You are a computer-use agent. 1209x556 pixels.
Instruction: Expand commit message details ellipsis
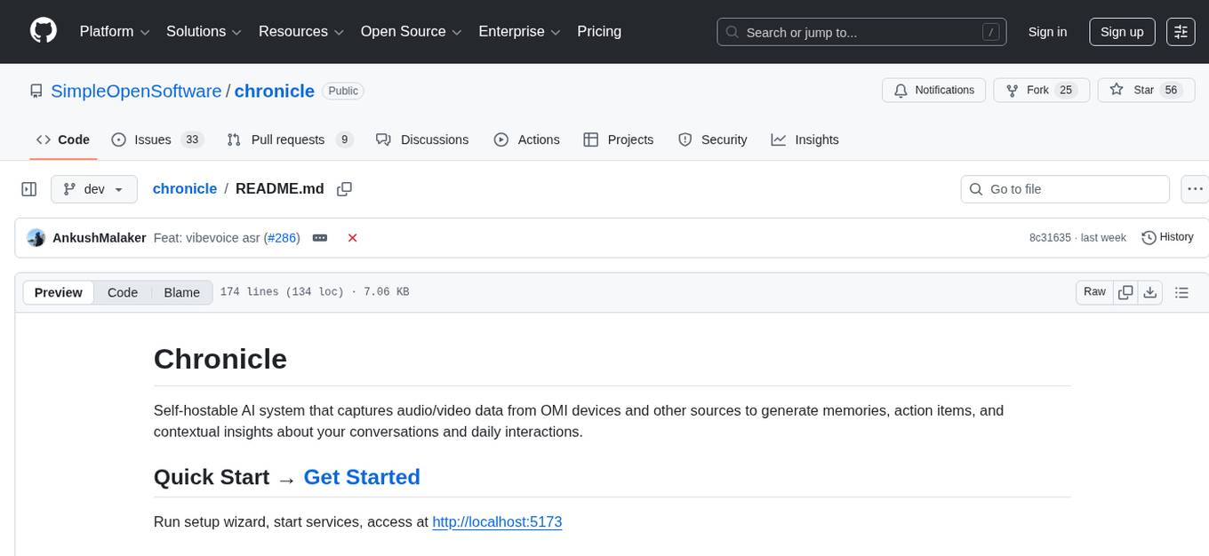[x=320, y=238]
